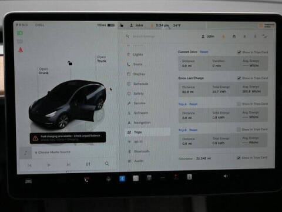Tap the charge port lightning bolt icon

[111, 90]
